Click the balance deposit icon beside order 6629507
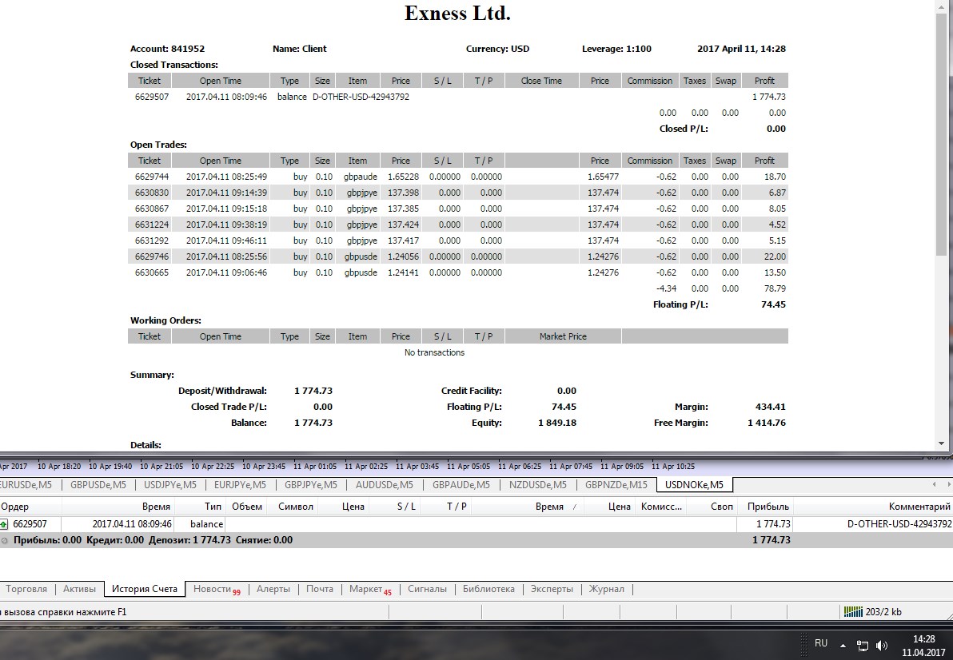 pos(4,524)
